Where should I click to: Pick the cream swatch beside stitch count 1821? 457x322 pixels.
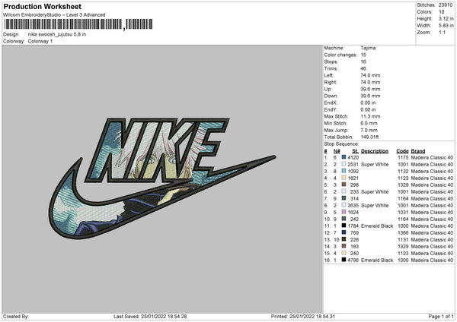(344, 178)
